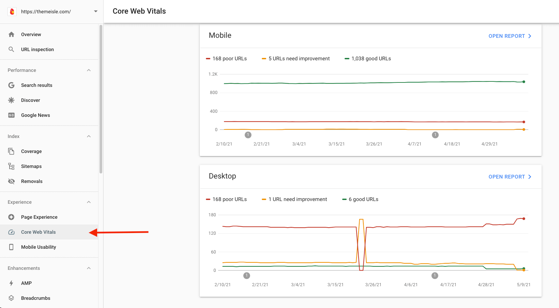
Task: Open the Coverage index report
Action: [31, 151]
